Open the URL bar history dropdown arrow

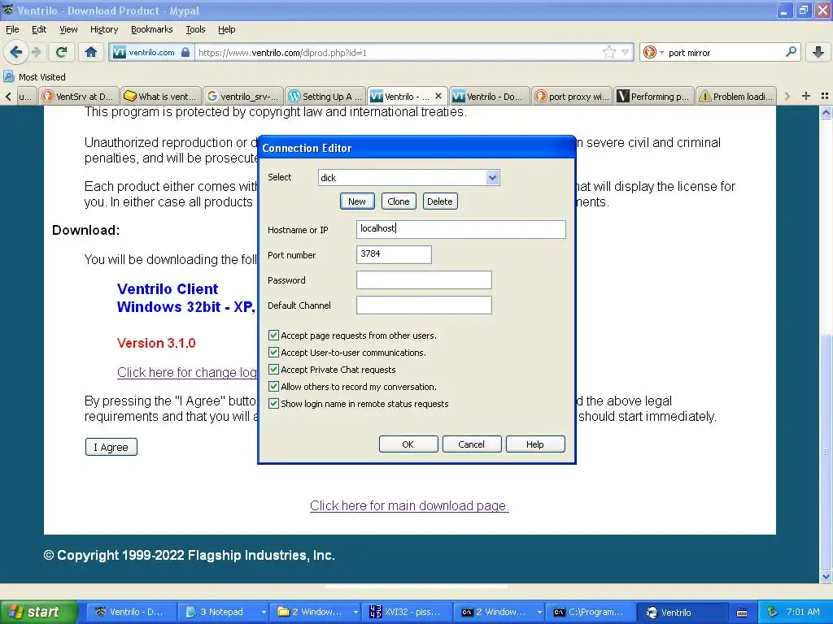pyautogui.click(x=626, y=52)
